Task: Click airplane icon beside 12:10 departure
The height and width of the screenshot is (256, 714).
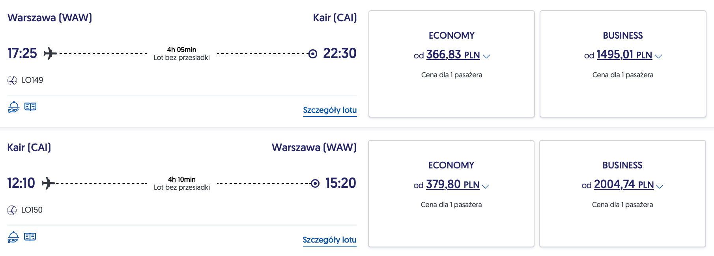Action: tap(48, 183)
